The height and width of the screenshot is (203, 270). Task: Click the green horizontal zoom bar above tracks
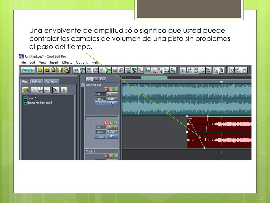(x=154, y=78)
